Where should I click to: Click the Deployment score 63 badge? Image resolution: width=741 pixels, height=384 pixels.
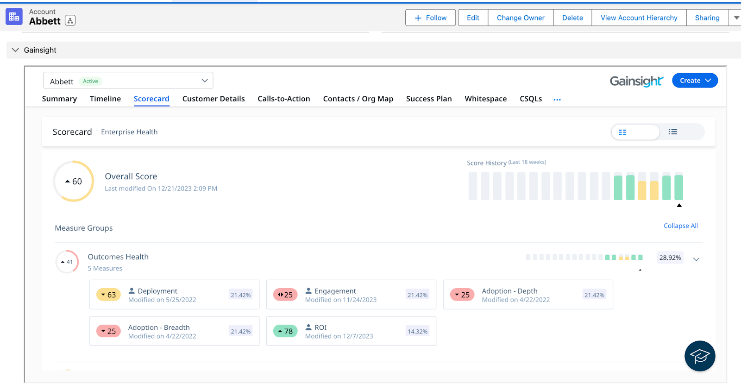[108, 295]
